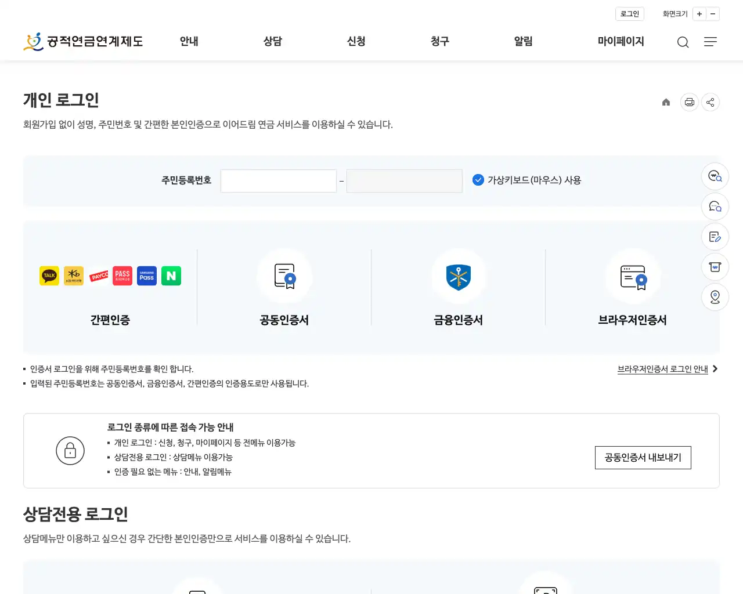Toggle 가상키보드(마우스) 사용 checkbox
Screen dimensions: 743x594
click(478, 180)
